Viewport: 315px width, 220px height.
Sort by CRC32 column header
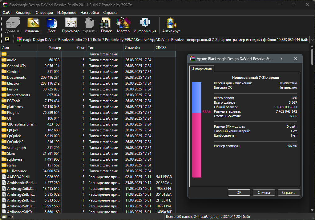point(165,48)
